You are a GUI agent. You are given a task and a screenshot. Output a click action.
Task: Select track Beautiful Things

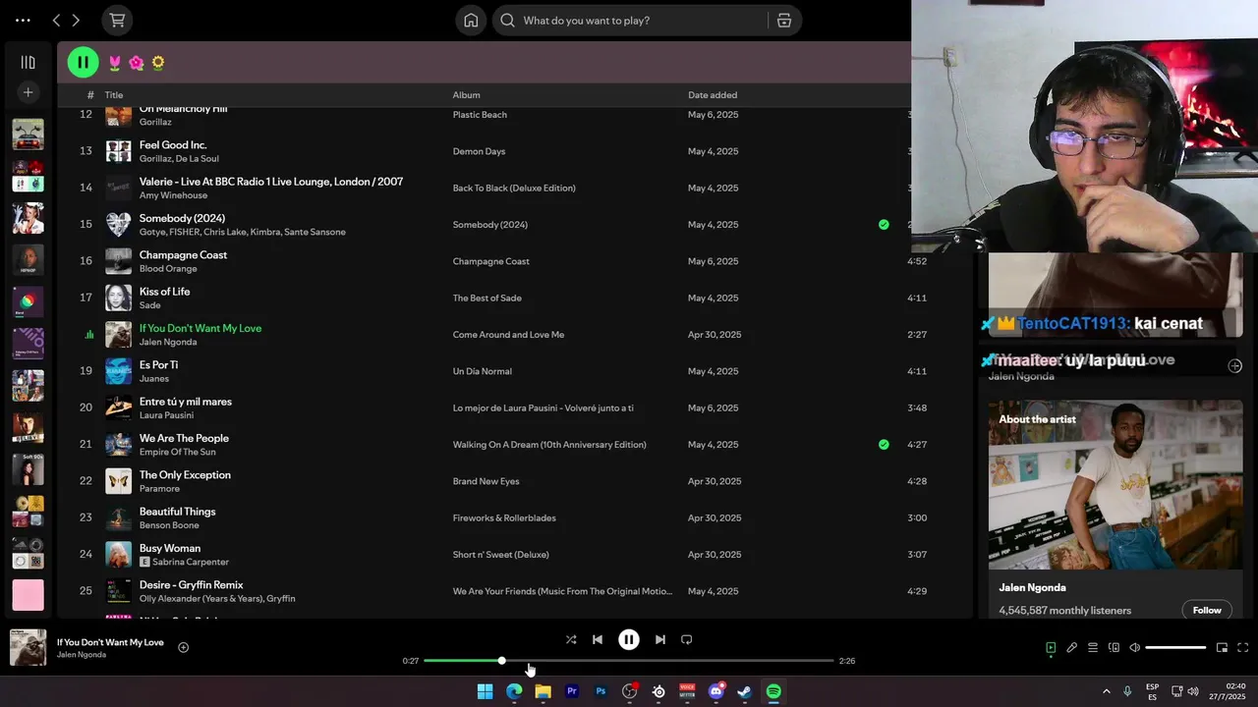177,512
